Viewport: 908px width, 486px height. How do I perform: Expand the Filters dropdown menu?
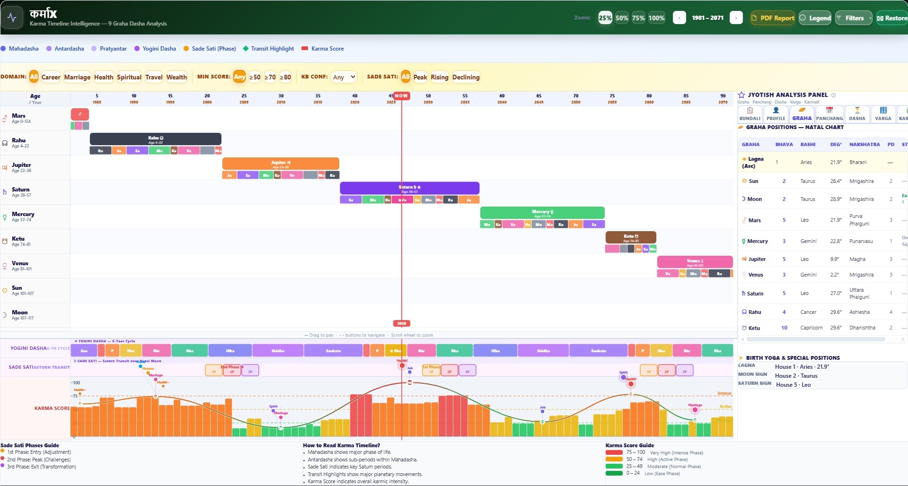point(854,18)
